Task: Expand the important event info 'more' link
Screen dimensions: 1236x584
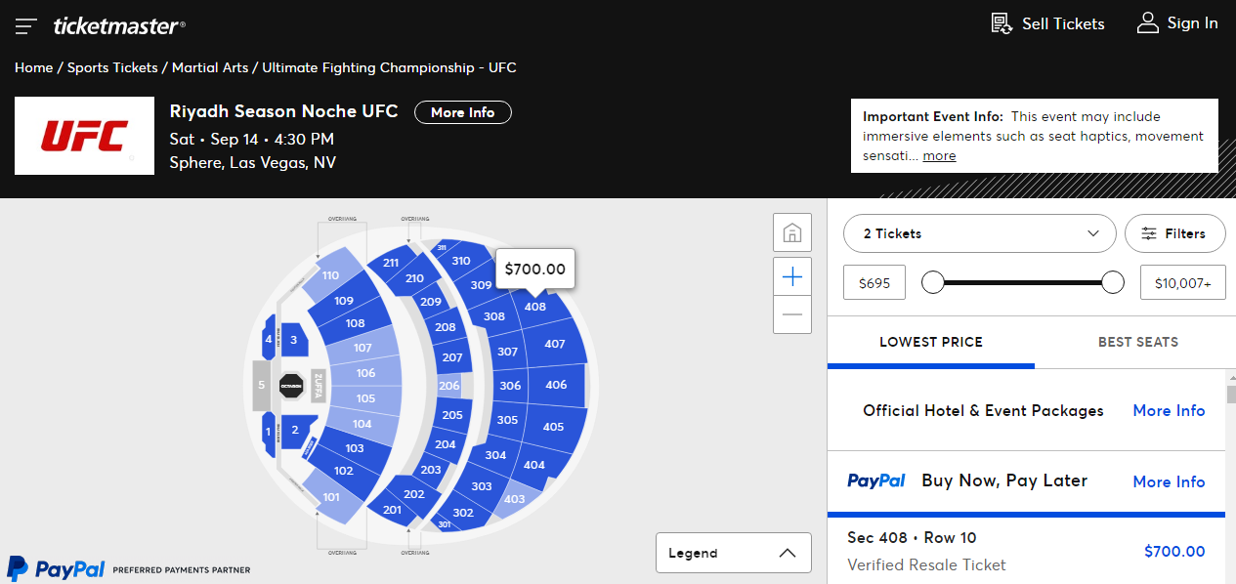Action: pos(939,155)
